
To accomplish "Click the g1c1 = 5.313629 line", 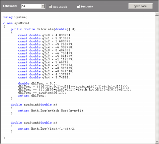I will click(45, 38).
